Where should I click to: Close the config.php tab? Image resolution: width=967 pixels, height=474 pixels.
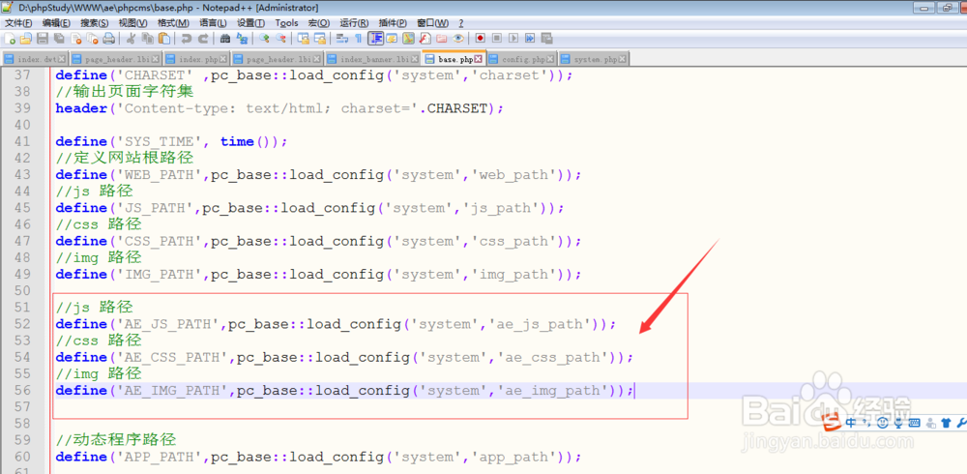click(x=550, y=59)
